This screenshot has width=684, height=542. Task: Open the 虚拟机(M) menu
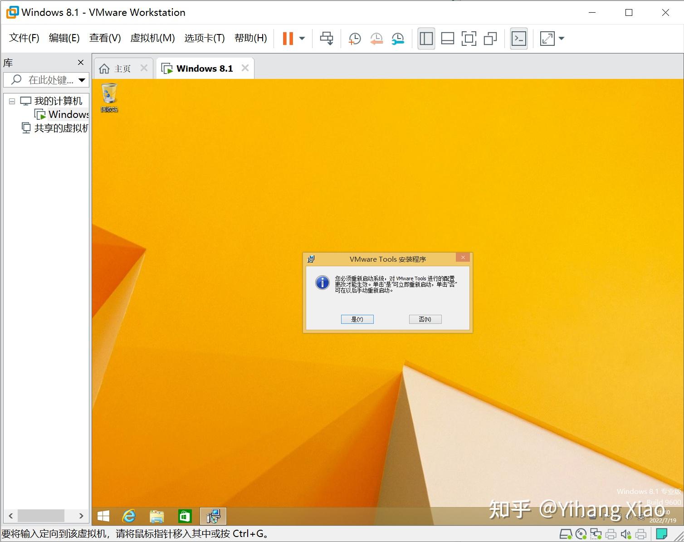152,38
